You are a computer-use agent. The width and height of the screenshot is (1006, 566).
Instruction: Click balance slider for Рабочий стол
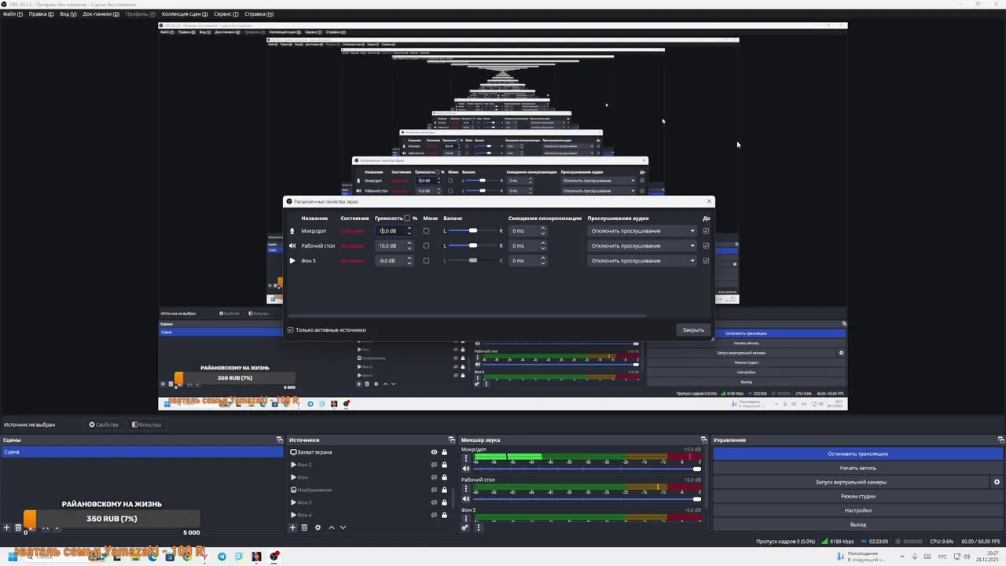coord(472,245)
